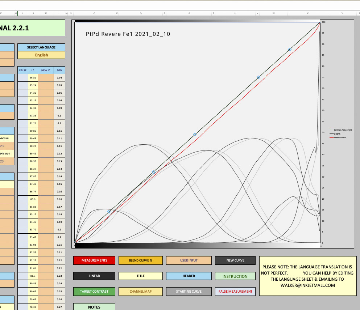
Task: Select the CHANNEL MAP legend cell
Action: (x=141, y=292)
